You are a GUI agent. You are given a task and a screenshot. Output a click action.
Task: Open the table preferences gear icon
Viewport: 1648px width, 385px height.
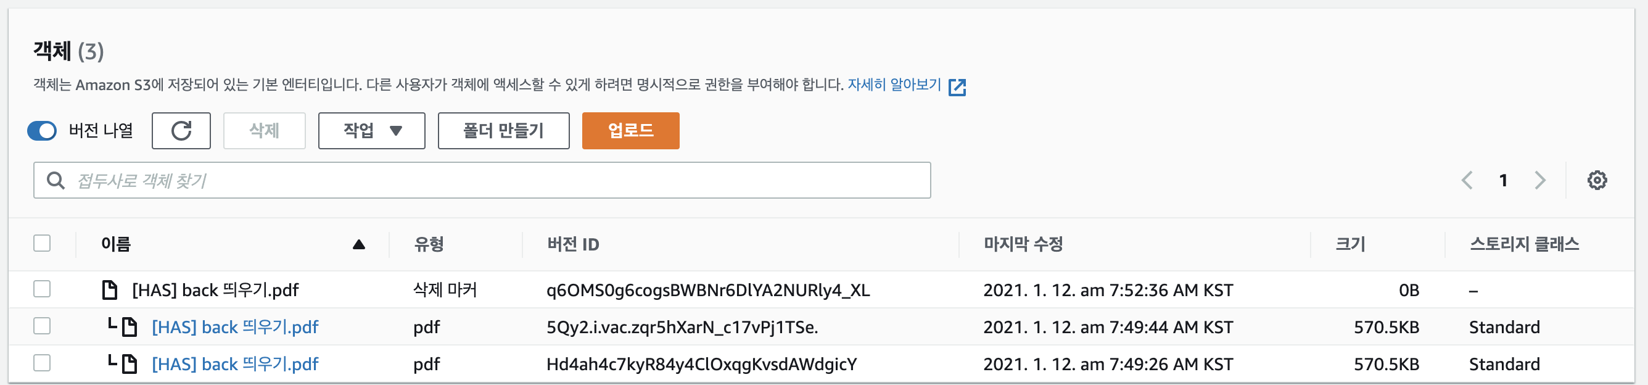point(1597,180)
